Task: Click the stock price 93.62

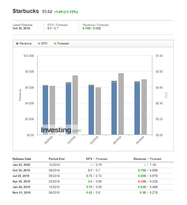Action: [47, 12]
